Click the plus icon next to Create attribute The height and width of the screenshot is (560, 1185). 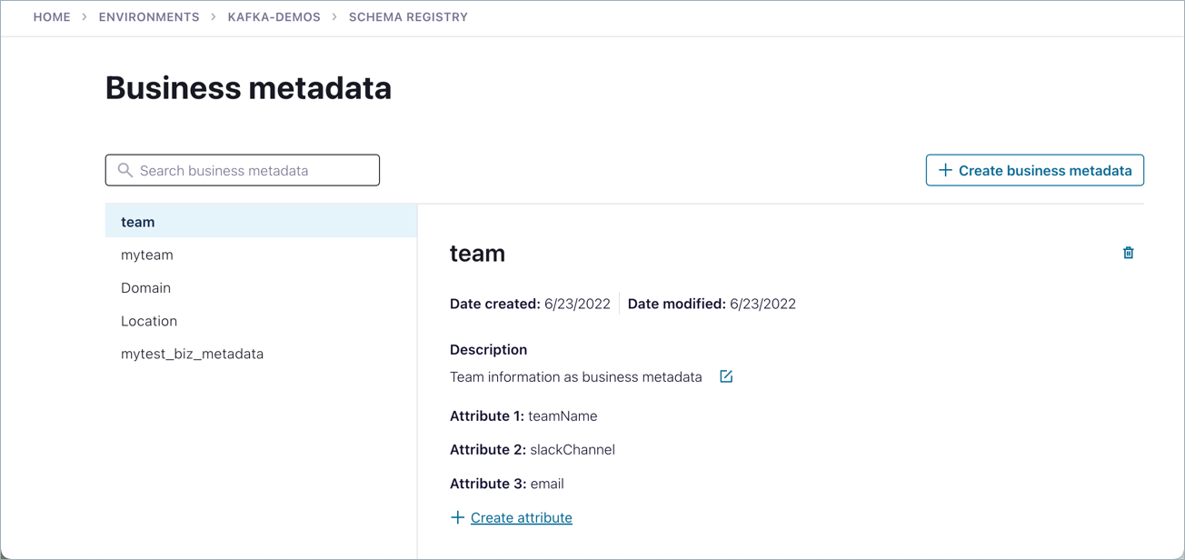tap(457, 516)
